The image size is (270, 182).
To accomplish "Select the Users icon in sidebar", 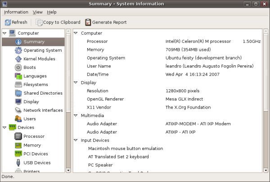I will tap(18, 119).
